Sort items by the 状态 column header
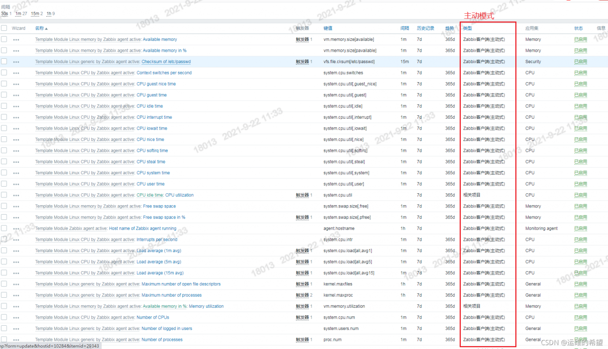608x349 pixels. (579, 28)
